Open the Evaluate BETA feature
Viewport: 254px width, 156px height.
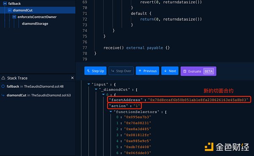click(x=198, y=71)
